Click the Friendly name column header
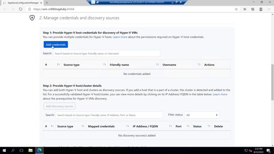Image resolution: width=274 pixels, height=154 pixels. (x=119, y=65)
